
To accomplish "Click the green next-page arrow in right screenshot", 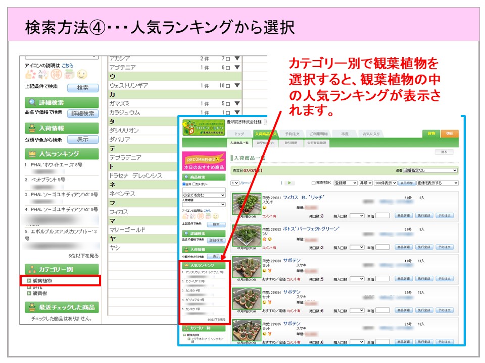I will tap(289, 183).
